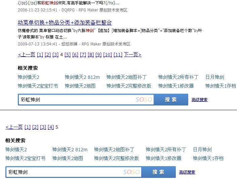
Task: Go to next page via 下一页> link
Action: pyautogui.click(x=132, y=55)
